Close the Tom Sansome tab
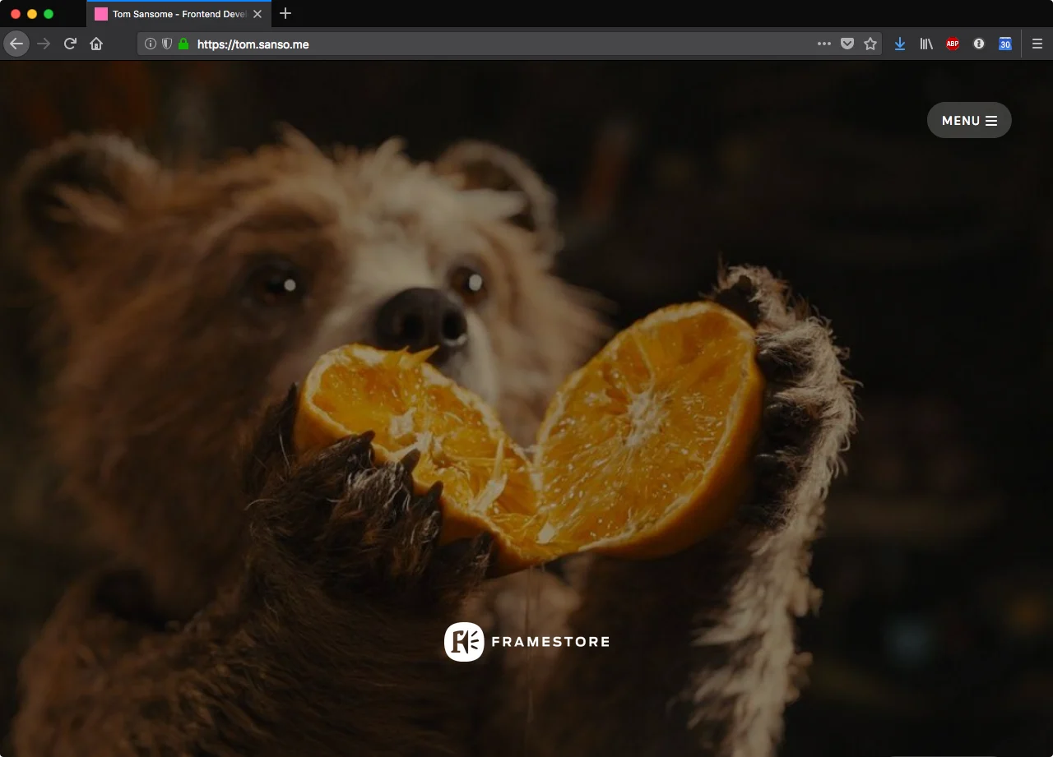 point(257,14)
